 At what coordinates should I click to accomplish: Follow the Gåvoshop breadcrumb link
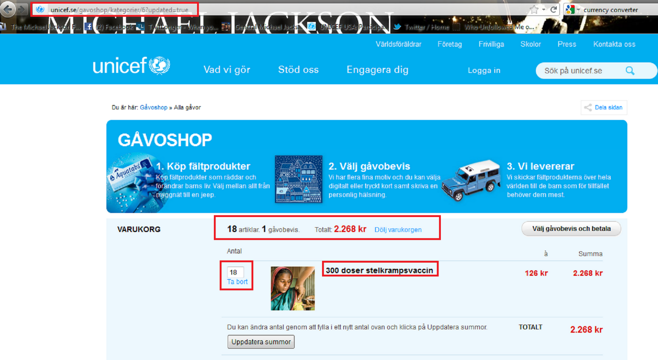(x=153, y=108)
